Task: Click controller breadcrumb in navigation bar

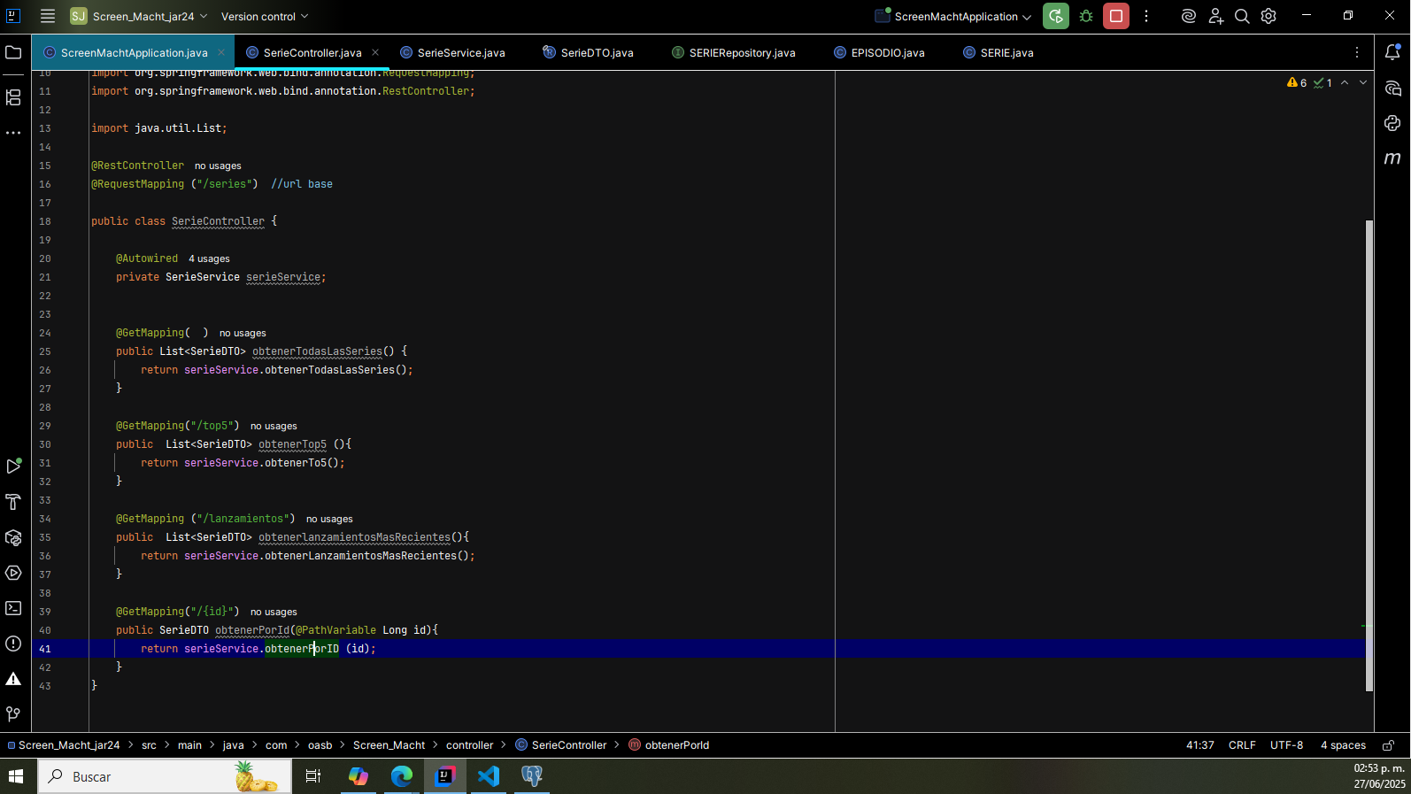Action: [469, 745]
